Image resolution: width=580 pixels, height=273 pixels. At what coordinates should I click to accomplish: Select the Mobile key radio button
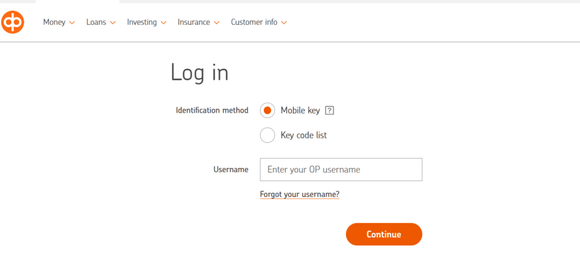[267, 110]
